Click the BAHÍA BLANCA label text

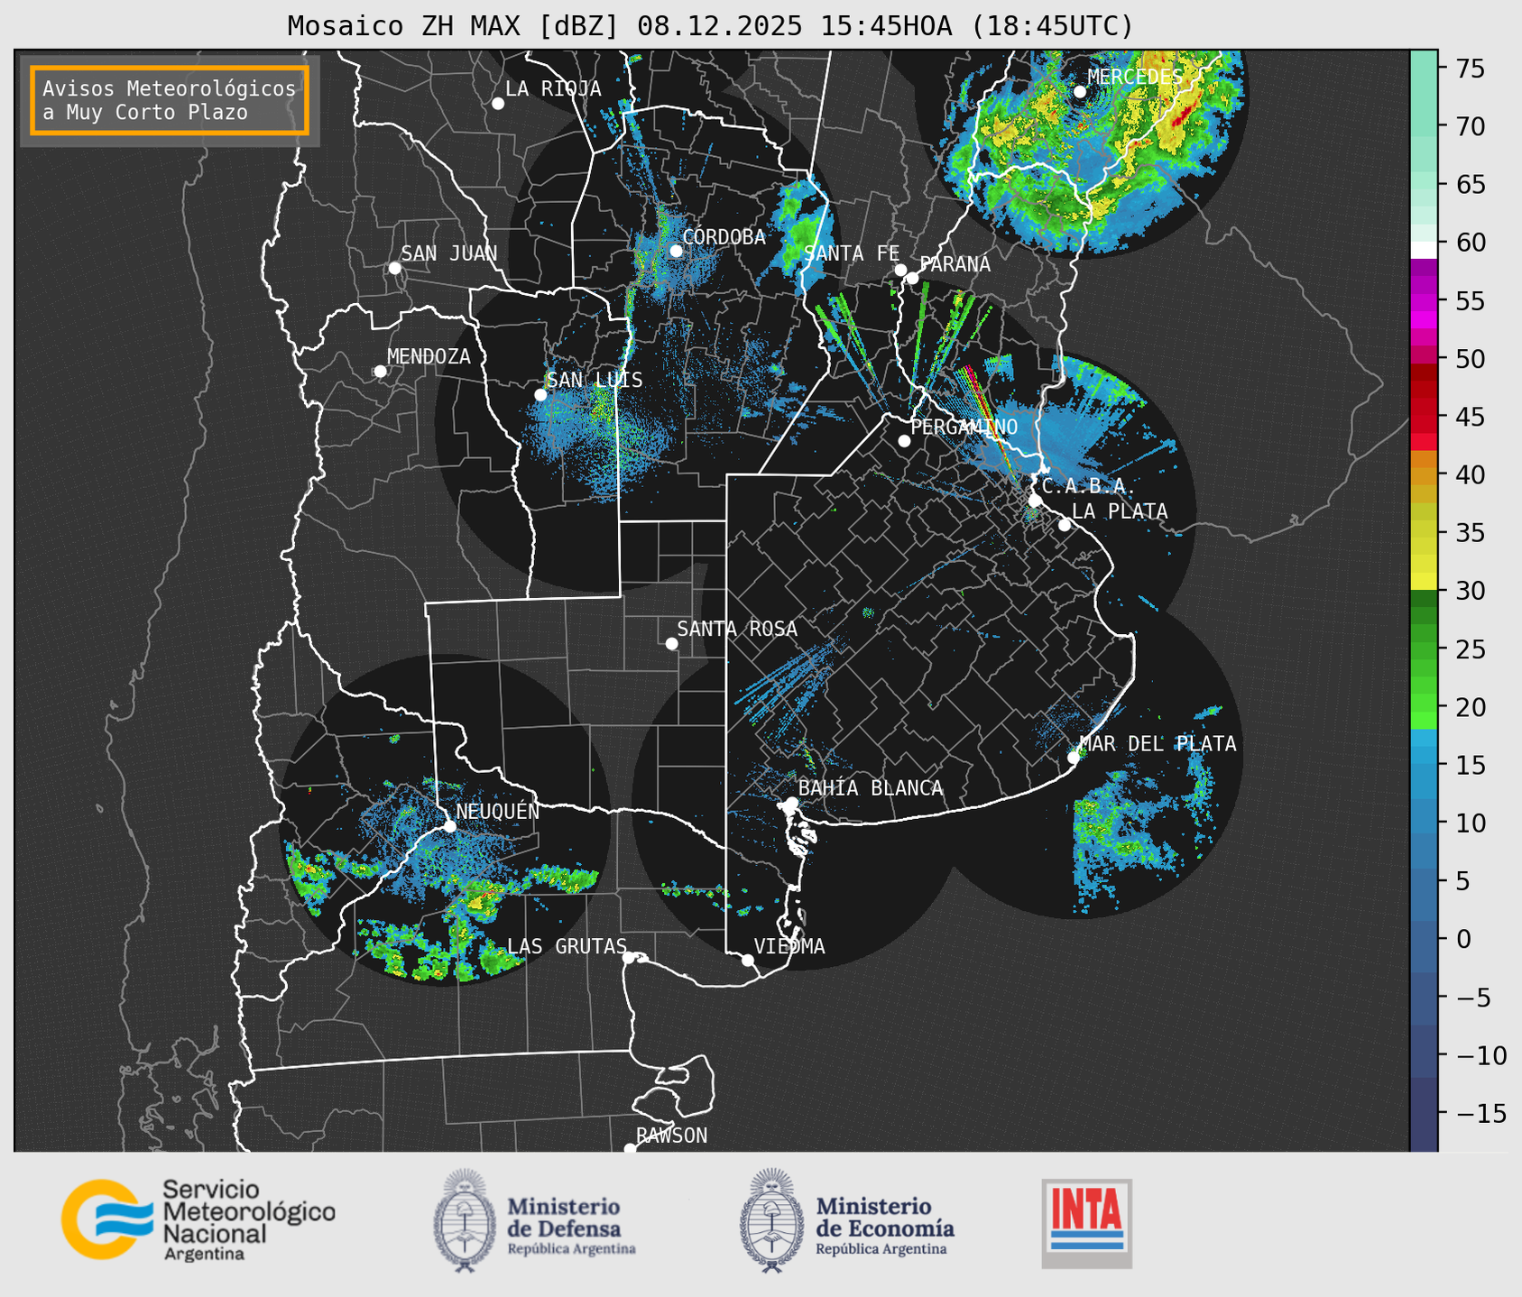tap(871, 788)
